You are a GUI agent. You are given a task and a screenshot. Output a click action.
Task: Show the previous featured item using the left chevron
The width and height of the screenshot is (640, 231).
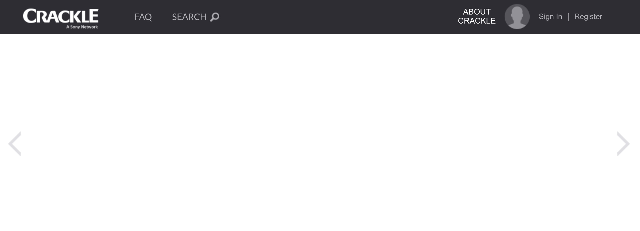point(14,144)
